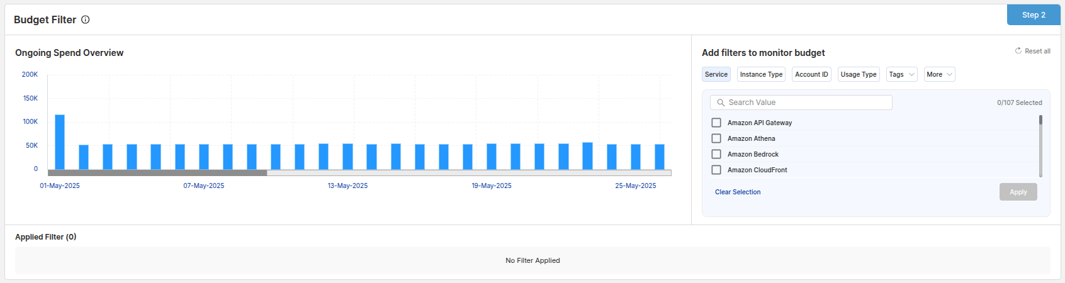Screen dimensions: 1065x283
Task: Click the 01-May-2025 spend bar
Action: pyautogui.click(x=60, y=142)
